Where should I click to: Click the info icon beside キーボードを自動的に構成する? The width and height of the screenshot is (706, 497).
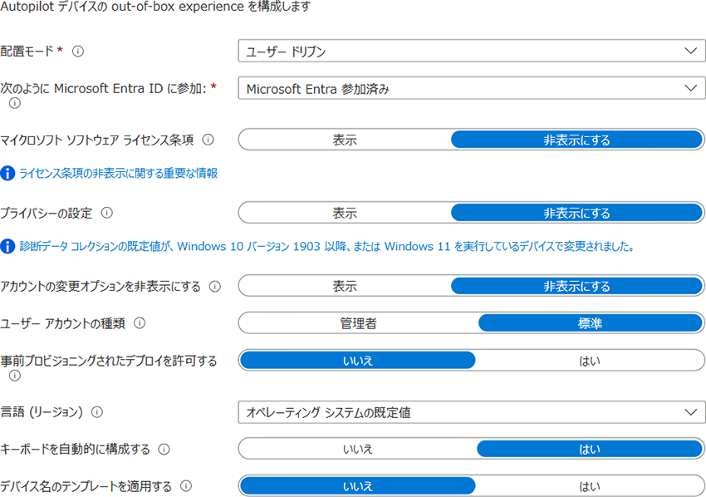click(164, 450)
